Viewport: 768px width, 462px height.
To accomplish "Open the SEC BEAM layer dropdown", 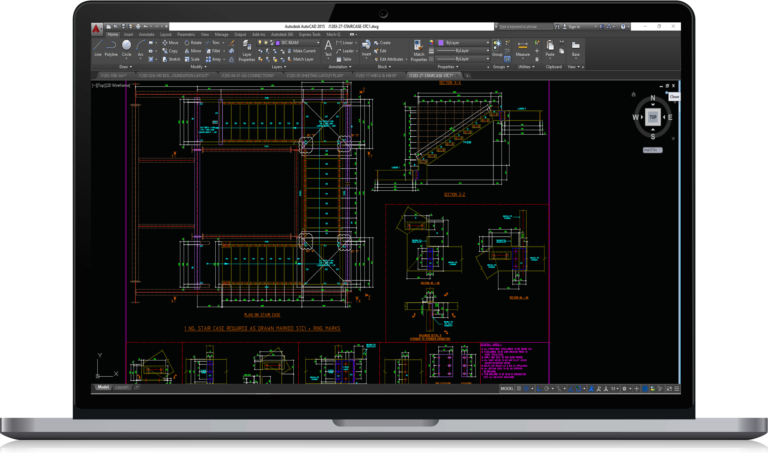I will pos(288,43).
